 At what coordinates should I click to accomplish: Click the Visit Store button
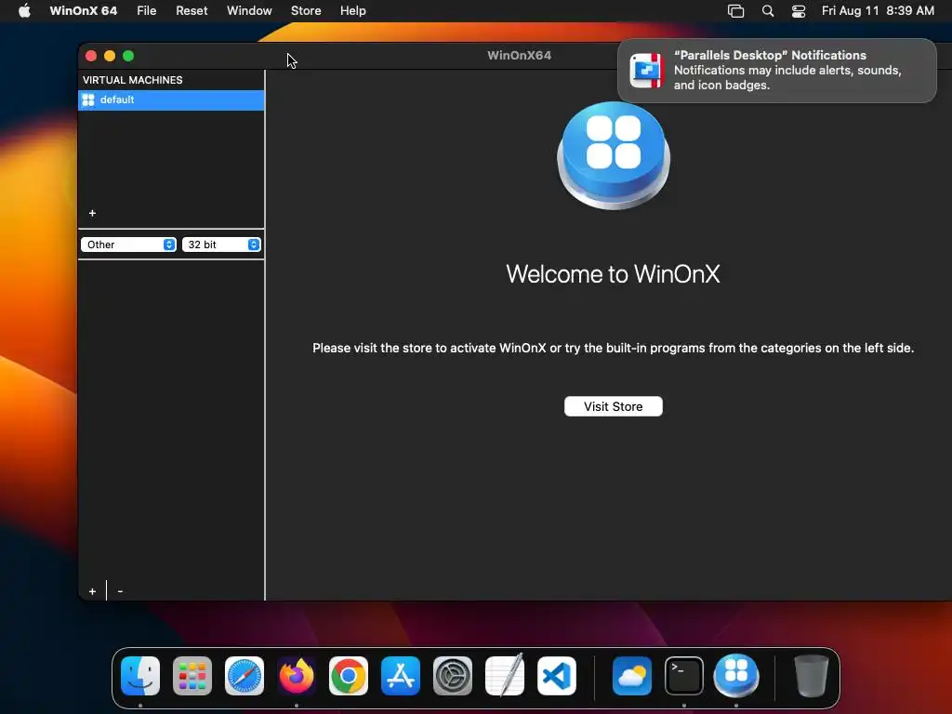[x=614, y=407]
